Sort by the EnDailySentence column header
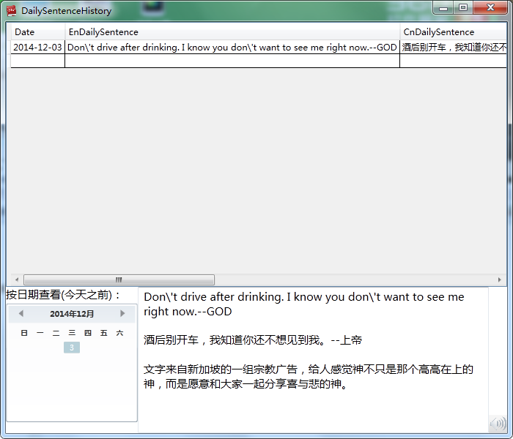This screenshot has width=513, height=439. coord(232,32)
